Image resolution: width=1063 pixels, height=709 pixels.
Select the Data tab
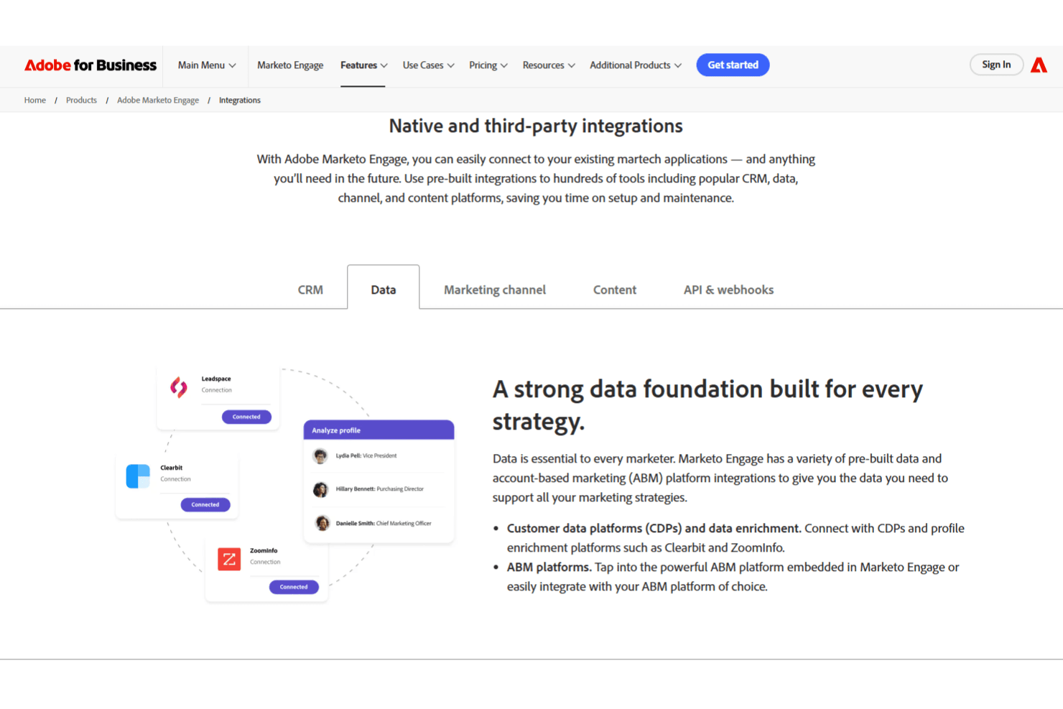[384, 287]
